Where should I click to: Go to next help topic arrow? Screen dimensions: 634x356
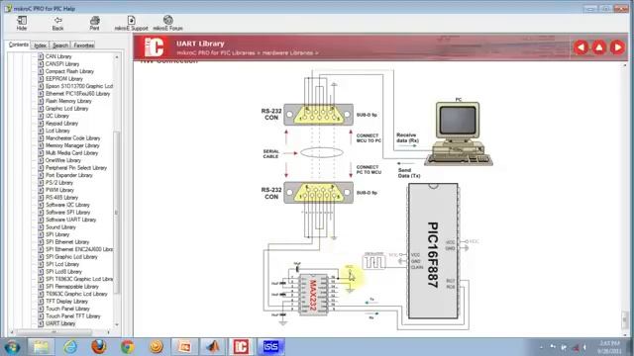tap(617, 47)
